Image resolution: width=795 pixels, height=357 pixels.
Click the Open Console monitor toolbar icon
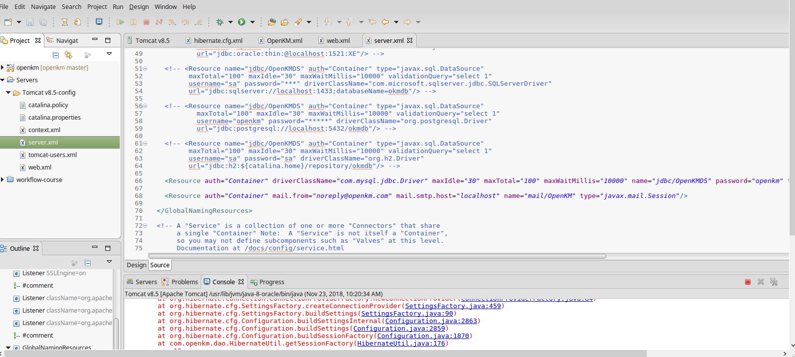(x=99, y=22)
